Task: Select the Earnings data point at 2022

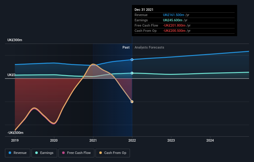Action: (132, 73)
